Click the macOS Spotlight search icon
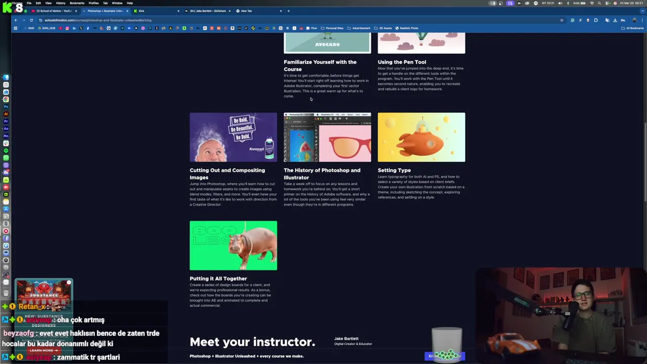Image resolution: width=647 pixels, height=364 pixels. click(x=599, y=3)
